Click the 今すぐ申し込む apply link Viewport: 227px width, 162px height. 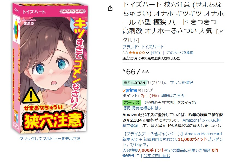point(157,156)
